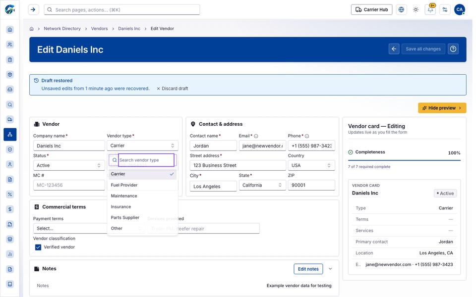Viewport: 476px width, 297px height.
Task: Open the truck icon in the sidebar
Action: [10, 119]
